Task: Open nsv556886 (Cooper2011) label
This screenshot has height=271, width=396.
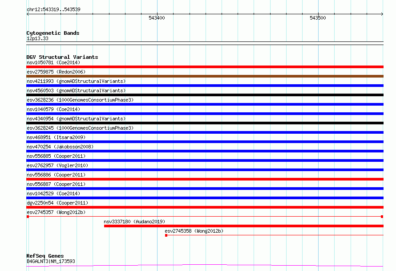Action: click(56, 175)
